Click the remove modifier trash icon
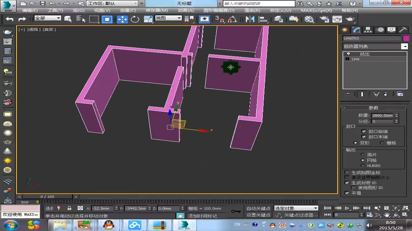This screenshot has height=231, width=412. point(386,94)
